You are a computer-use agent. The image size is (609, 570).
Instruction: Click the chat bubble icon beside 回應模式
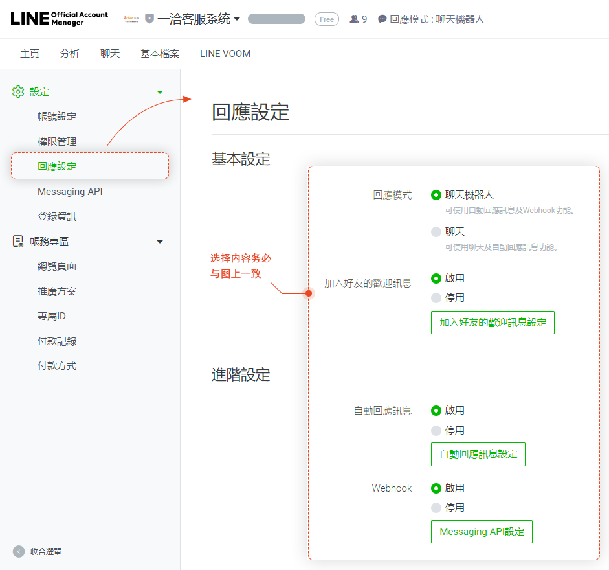point(382,19)
